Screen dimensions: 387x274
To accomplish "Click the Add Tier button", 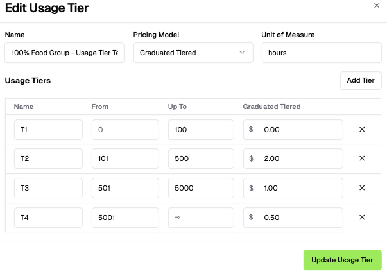I will point(361,80).
